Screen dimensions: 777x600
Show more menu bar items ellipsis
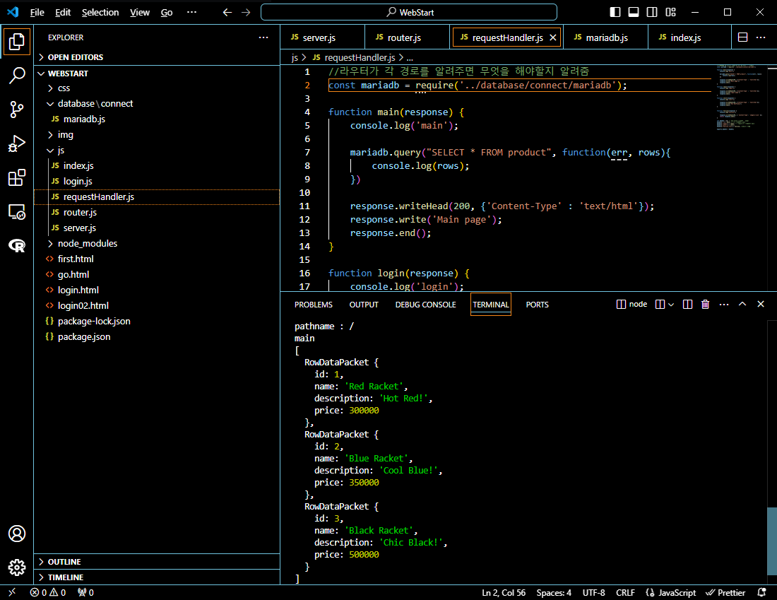click(191, 13)
